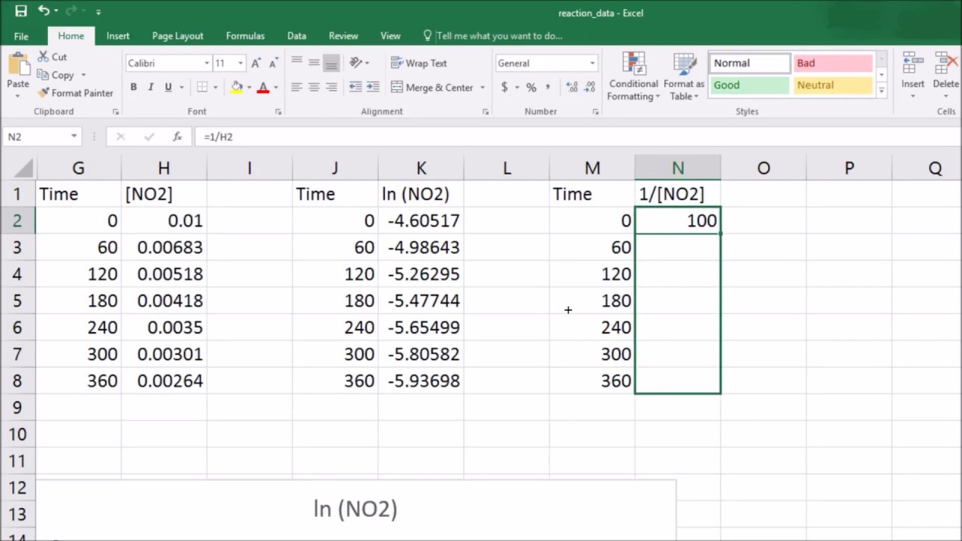This screenshot has height=541, width=962.
Task: Apply the Neutral cell style
Action: (x=833, y=85)
